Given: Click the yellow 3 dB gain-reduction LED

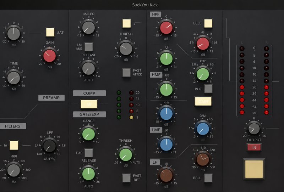Looking at the screenshot, I should [131, 117].
